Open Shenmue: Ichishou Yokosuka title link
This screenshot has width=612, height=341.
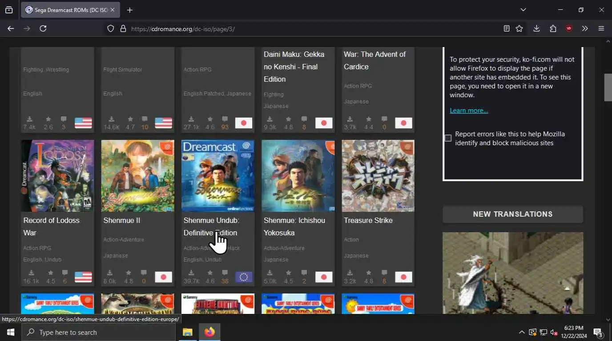click(294, 226)
